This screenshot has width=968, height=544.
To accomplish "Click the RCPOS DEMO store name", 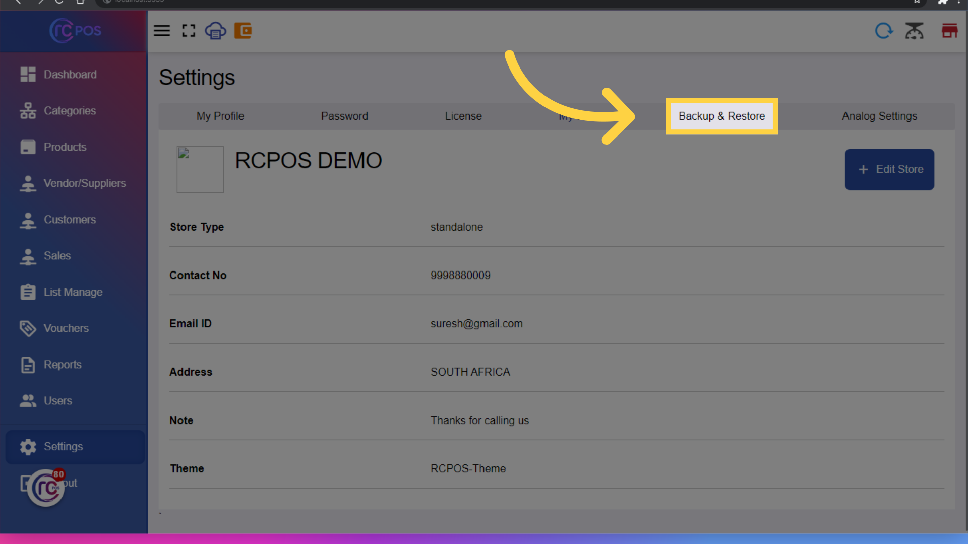I will tap(309, 161).
